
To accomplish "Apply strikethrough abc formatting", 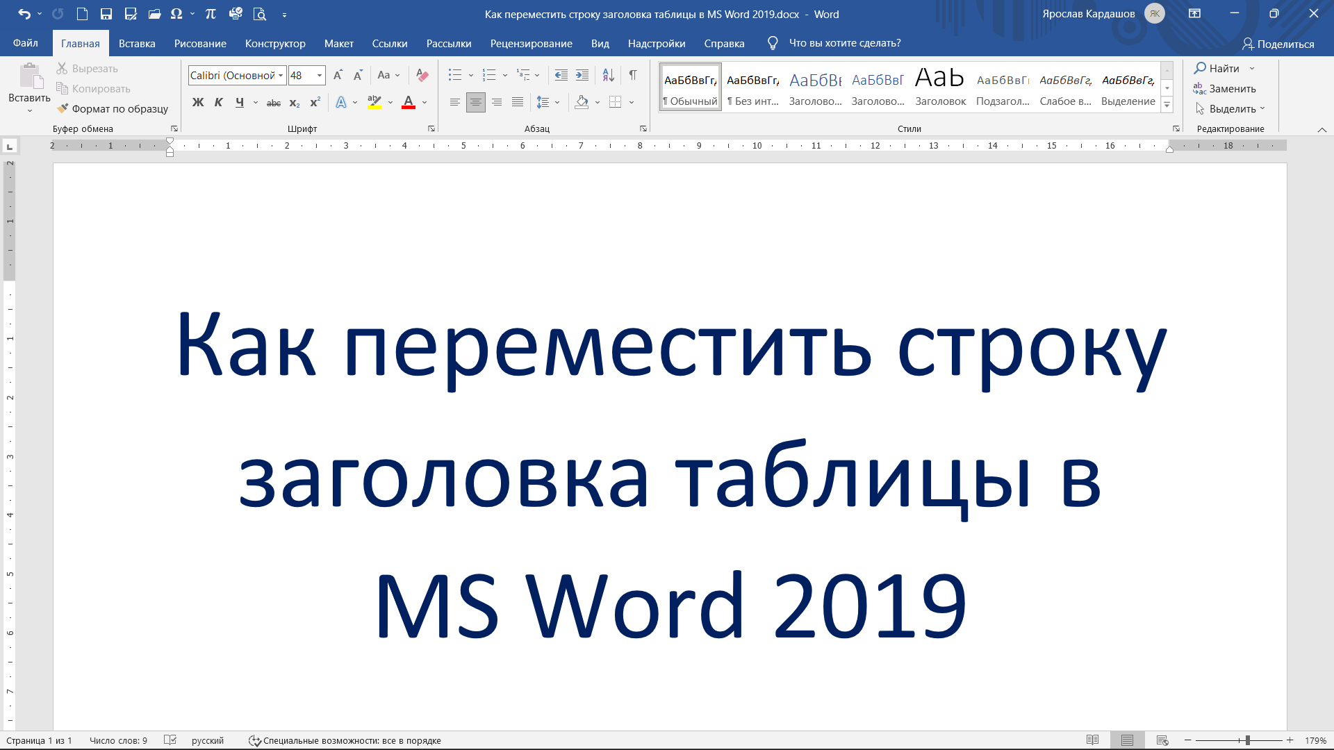I will coord(274,103).
